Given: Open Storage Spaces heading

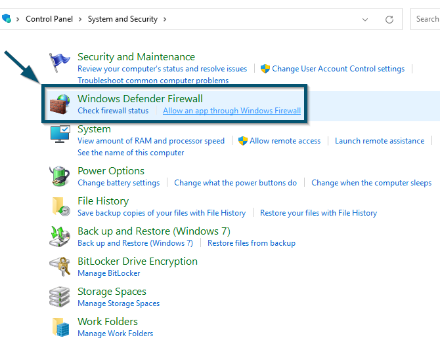Looking at the screenshot, I should tap(112, 292).
